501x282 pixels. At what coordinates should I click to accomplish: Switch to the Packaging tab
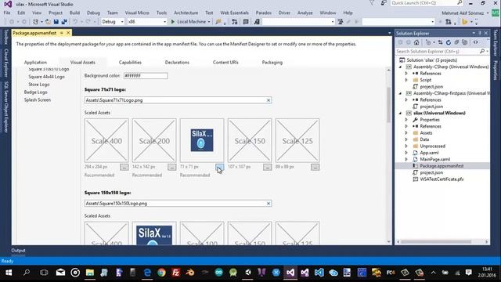coord(272,63)
